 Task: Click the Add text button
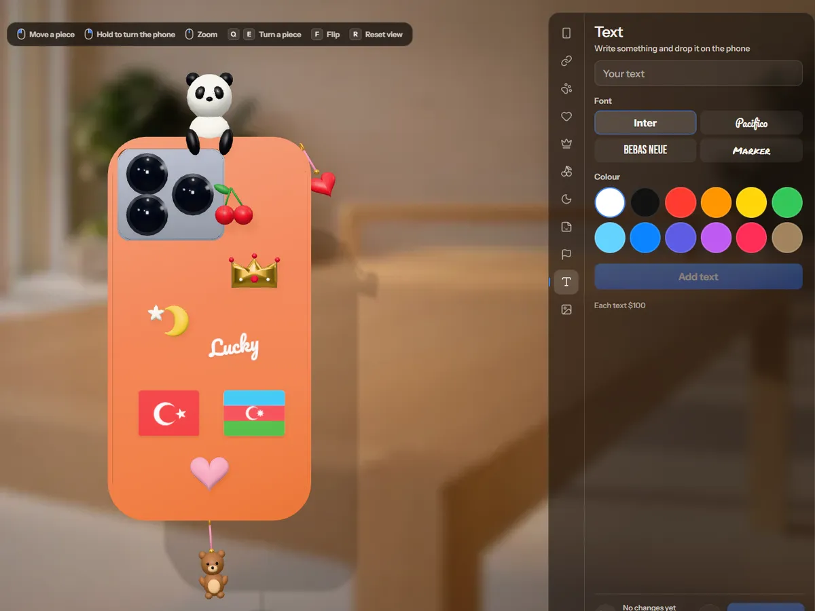point(698,277)
